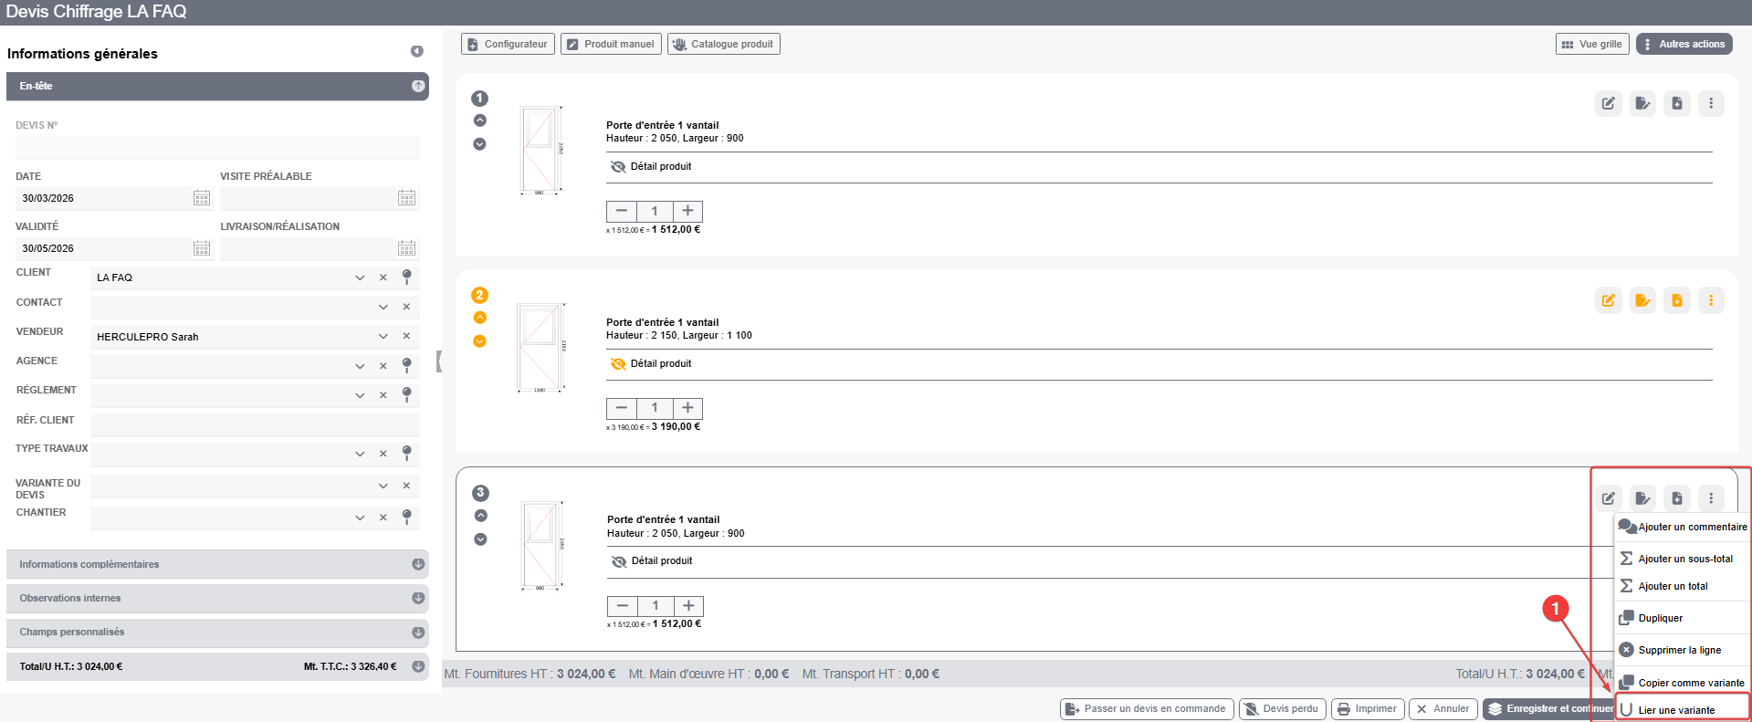Image resolution: width=1752 pixels, height=722 pixels.
Task: Select Lier une variante in menu
Action: click(1683, 709)
